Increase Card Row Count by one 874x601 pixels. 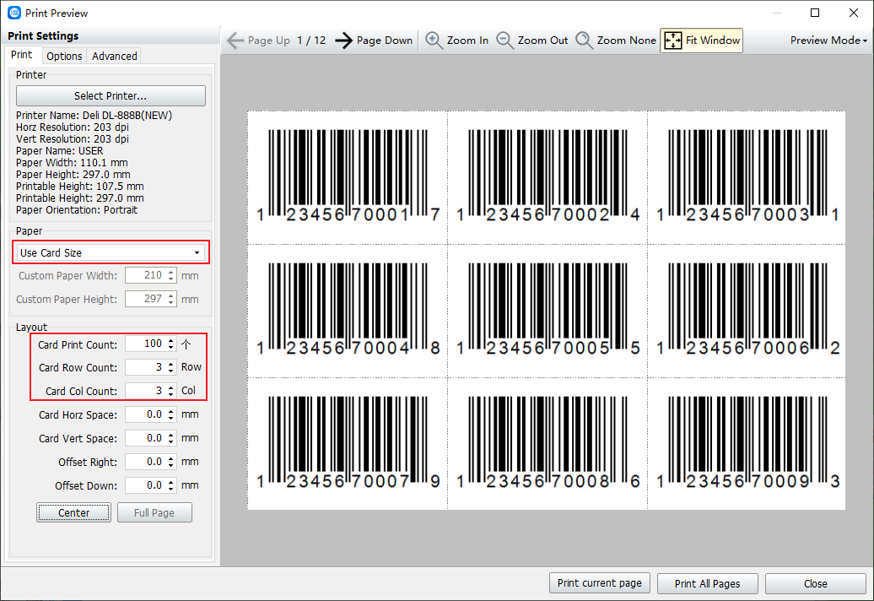pyautogui.click(x=171, y=364)
